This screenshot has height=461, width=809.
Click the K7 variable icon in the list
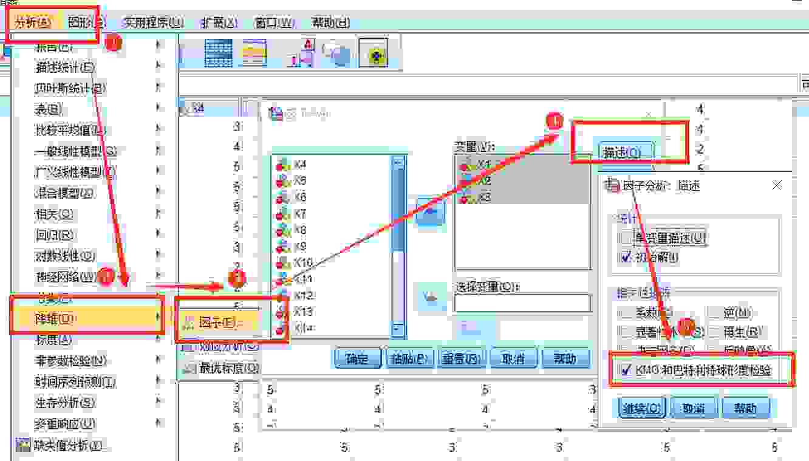click(282, 214)
